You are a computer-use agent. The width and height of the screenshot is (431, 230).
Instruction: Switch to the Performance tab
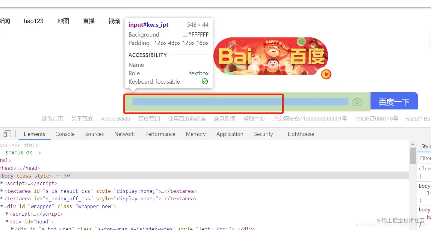click(160, 134)
